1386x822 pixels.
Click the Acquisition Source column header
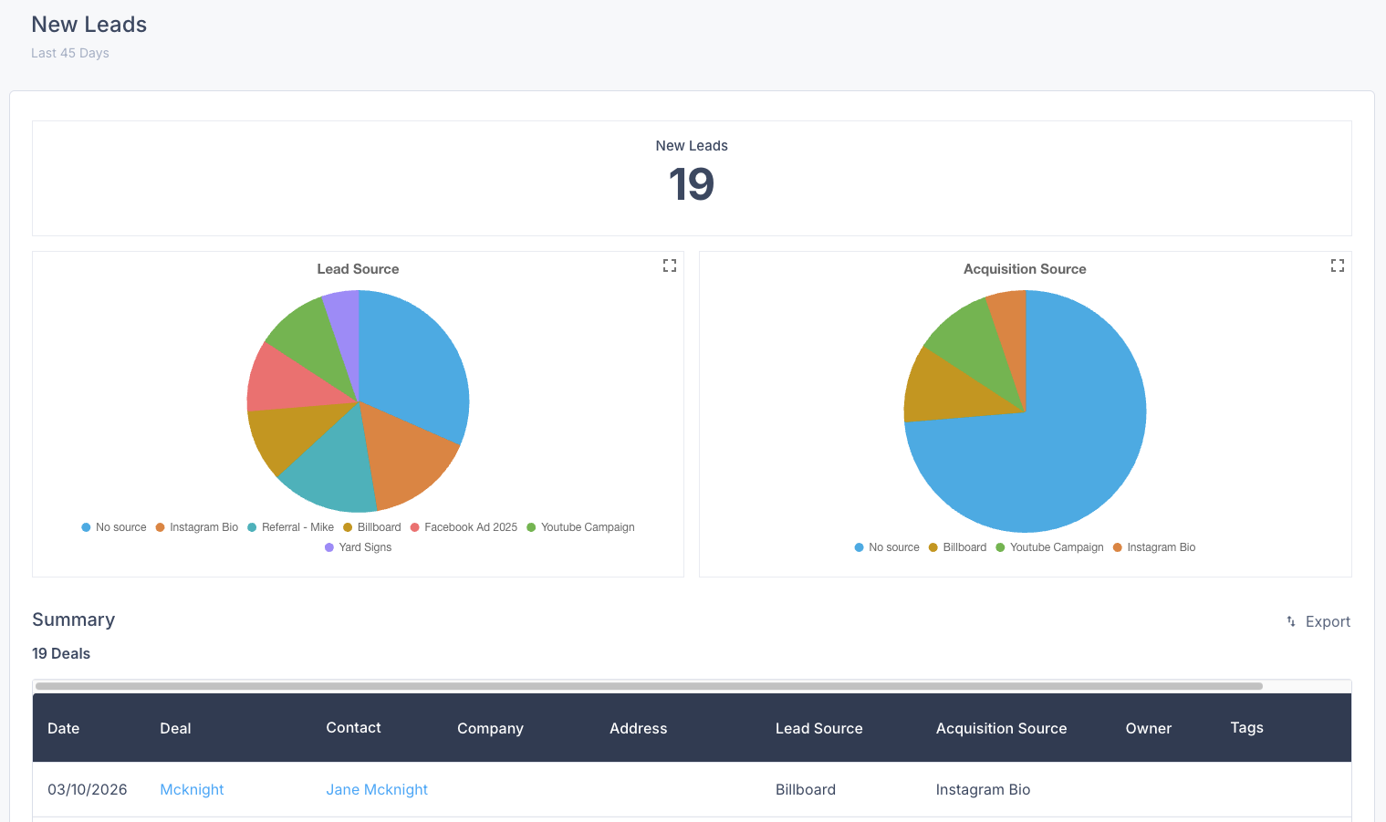pyautogui.click(x=1001, y=728)
